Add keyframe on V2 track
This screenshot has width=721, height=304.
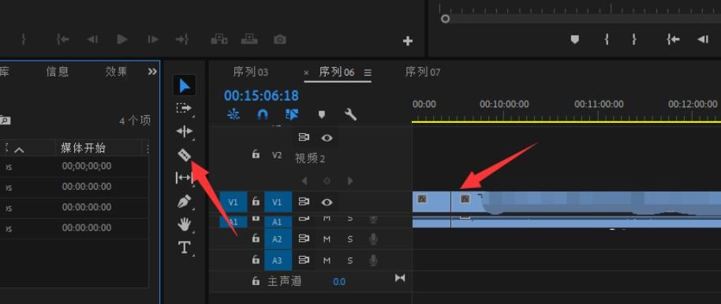click(x=327, y=181)
